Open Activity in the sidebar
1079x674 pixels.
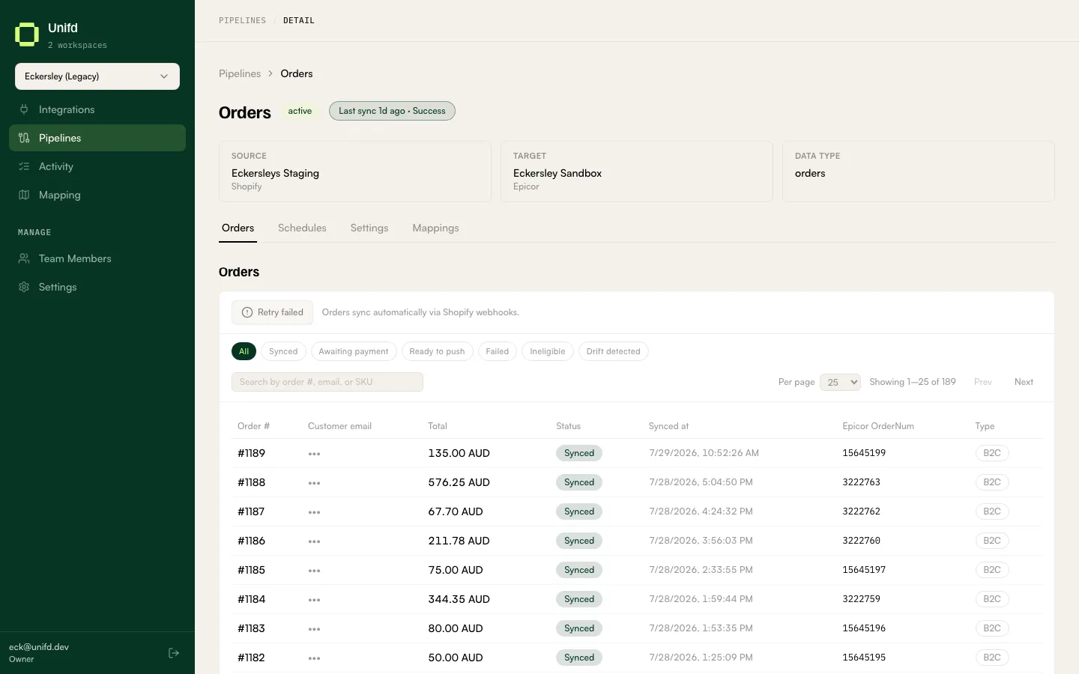click(x=97, y=166)
